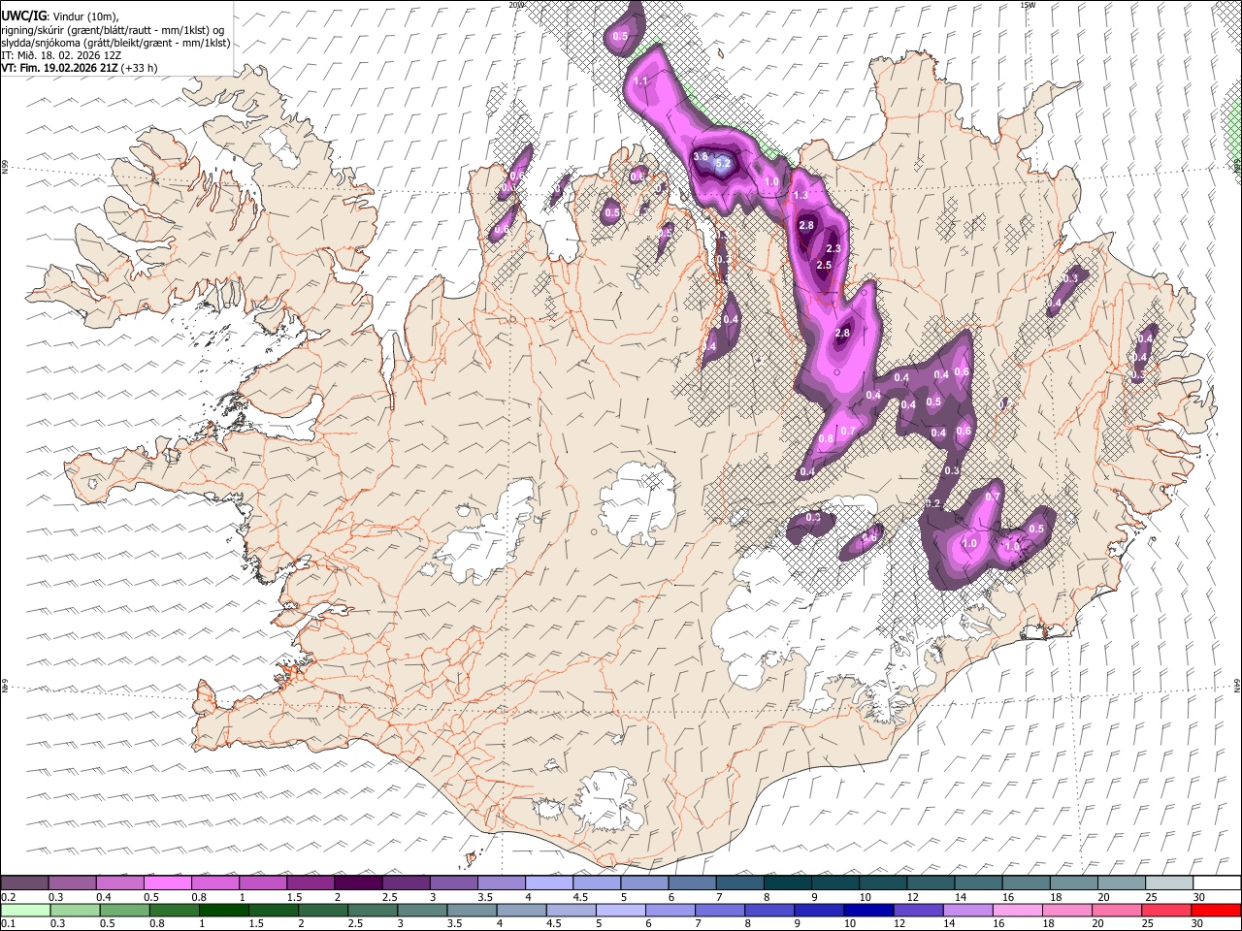
Task: Pick the upper legend swatch between 4 and 4.5
Action: click(550, 883)
